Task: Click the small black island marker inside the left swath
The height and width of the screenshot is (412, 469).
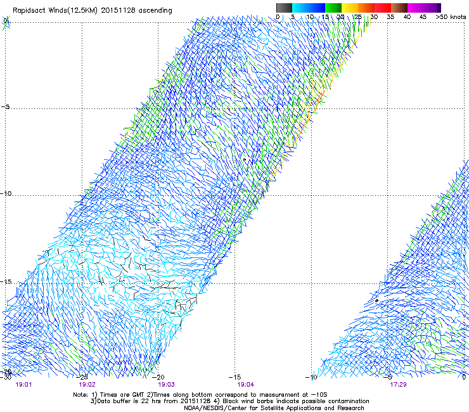Action: 245,160
